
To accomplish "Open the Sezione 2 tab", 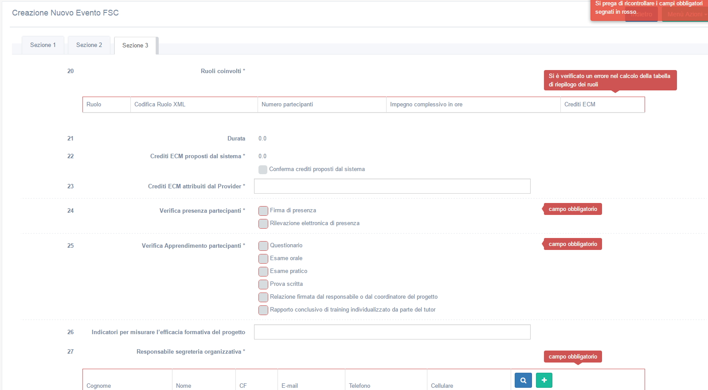I will point(89,45).
